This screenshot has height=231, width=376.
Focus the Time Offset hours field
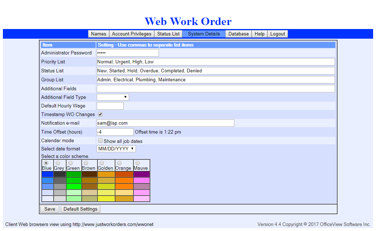(x=115, y=132)
